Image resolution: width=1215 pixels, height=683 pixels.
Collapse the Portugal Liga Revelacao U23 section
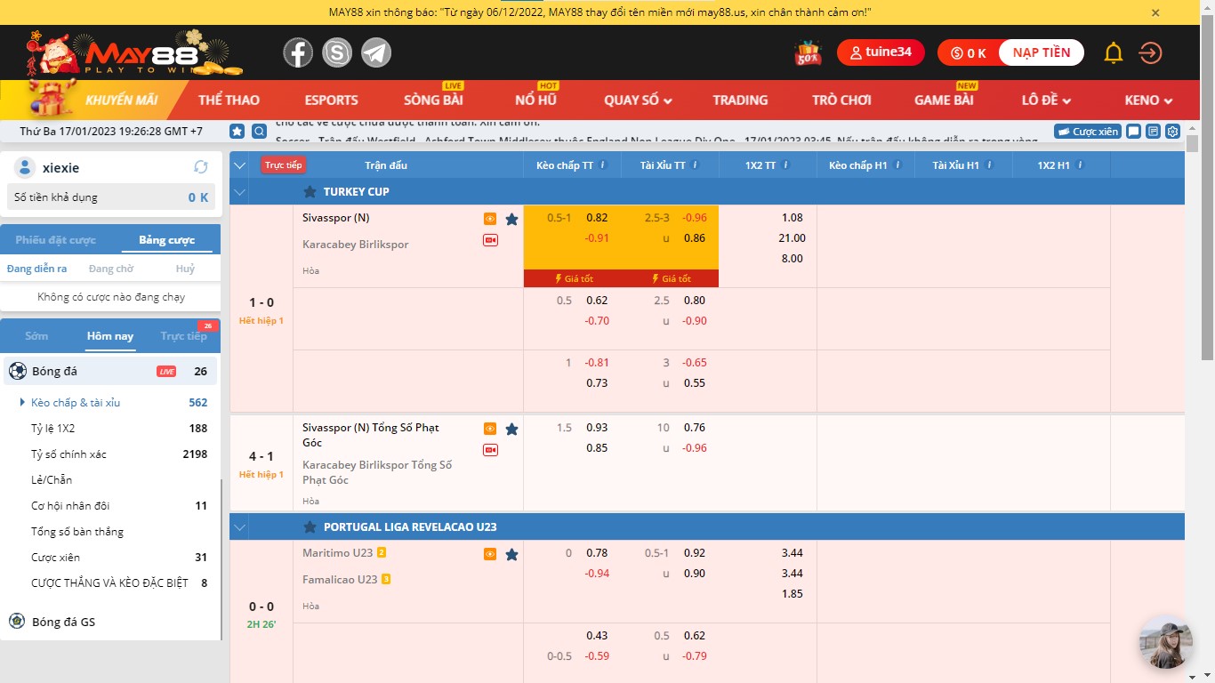[239, 527]
